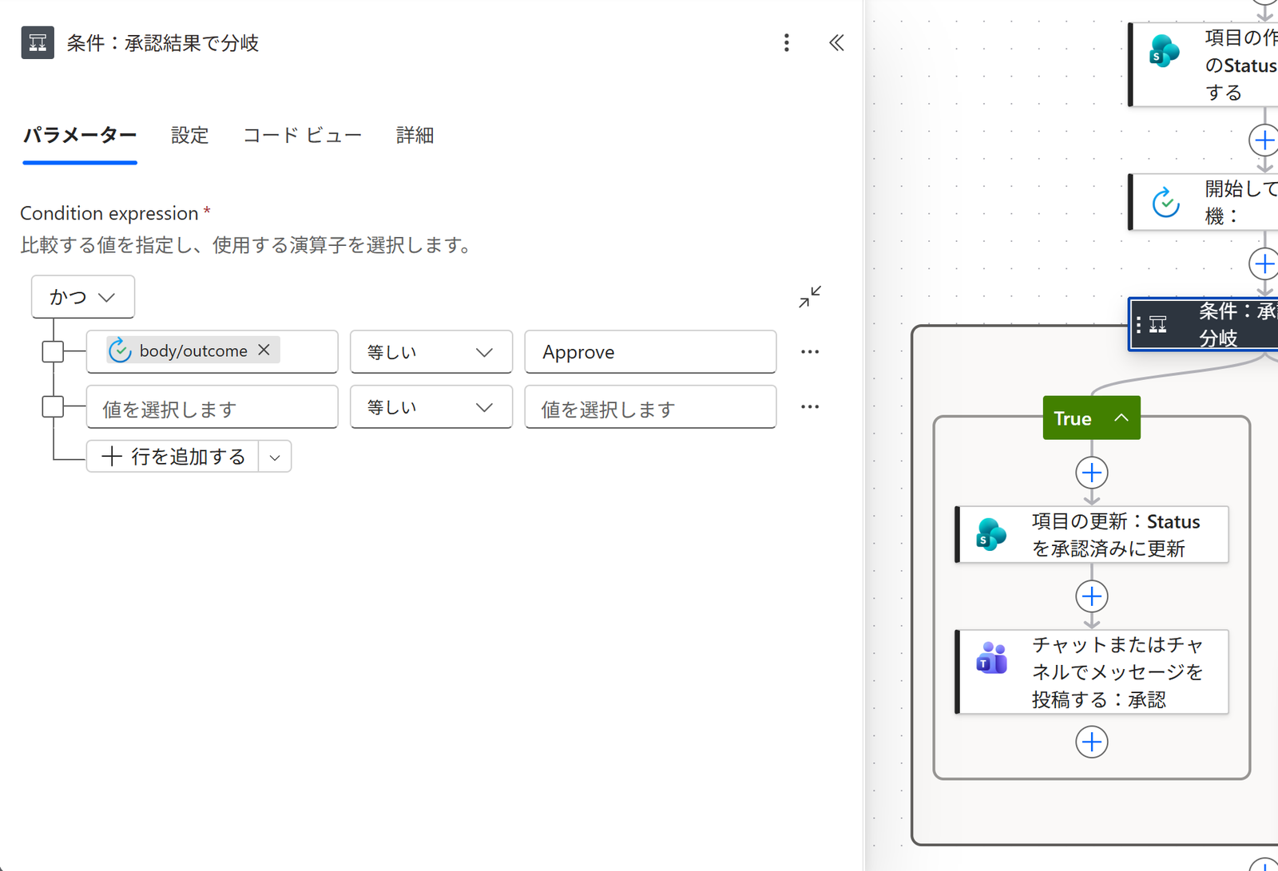Viewport: 1278px width, 871px height.
Task: Click the plus below the 開始して待機 action
Action: (x=1264, y=263)
